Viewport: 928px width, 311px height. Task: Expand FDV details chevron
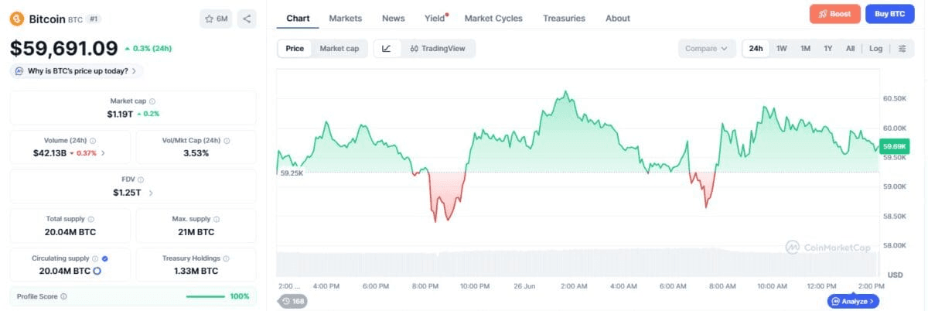(151, 193)
